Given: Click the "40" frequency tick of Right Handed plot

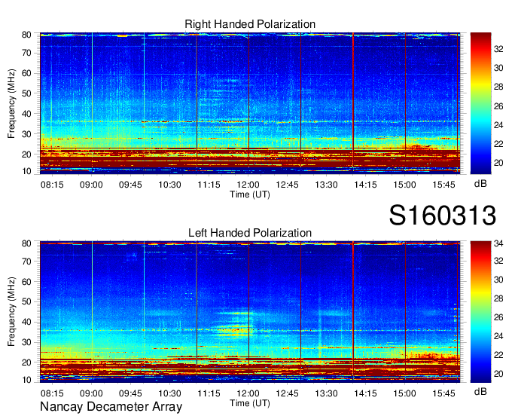Looking at the screenshot, I should [x=26, y=114].
